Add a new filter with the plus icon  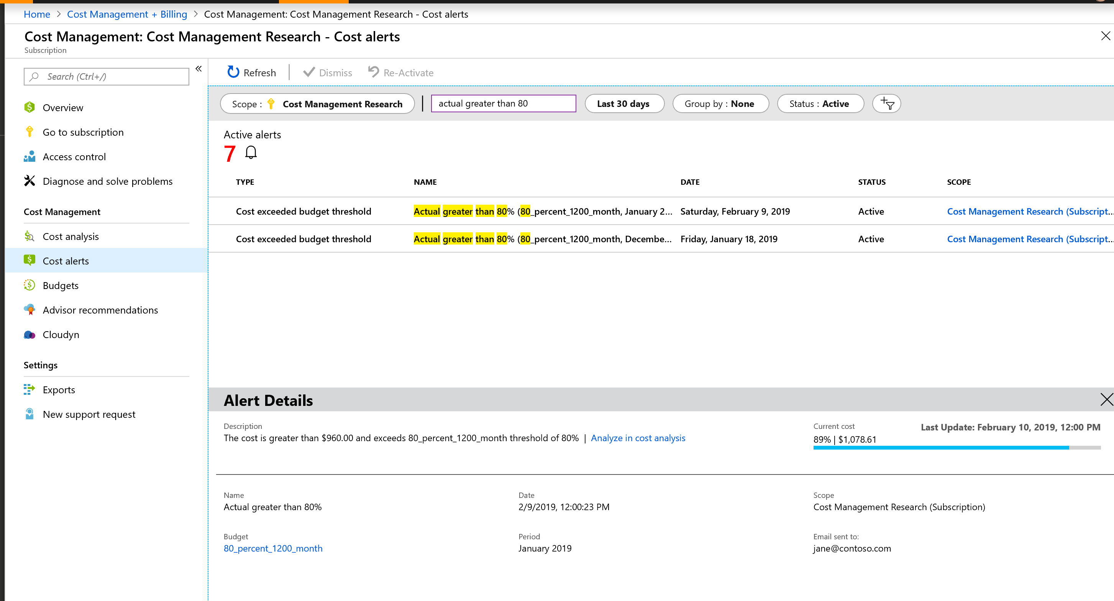(886, 103)
